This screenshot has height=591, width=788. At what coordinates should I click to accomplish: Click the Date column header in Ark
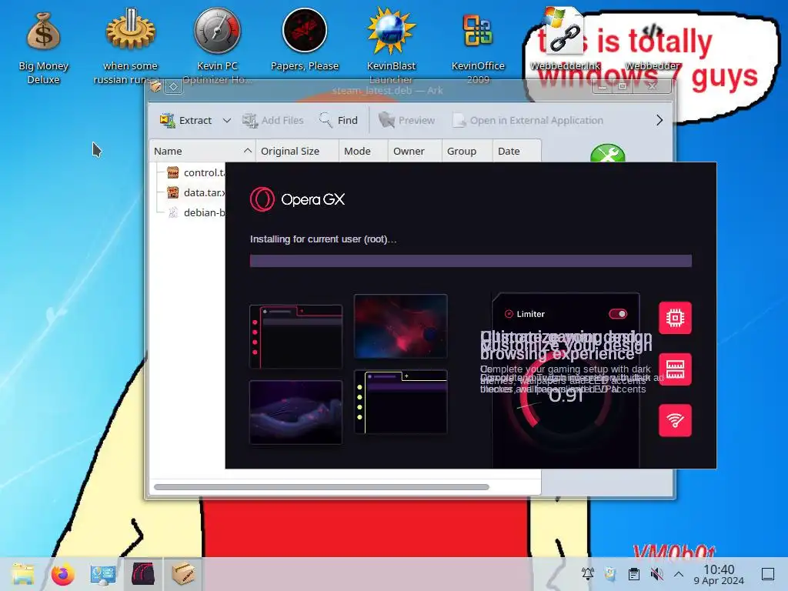[516, 152]
